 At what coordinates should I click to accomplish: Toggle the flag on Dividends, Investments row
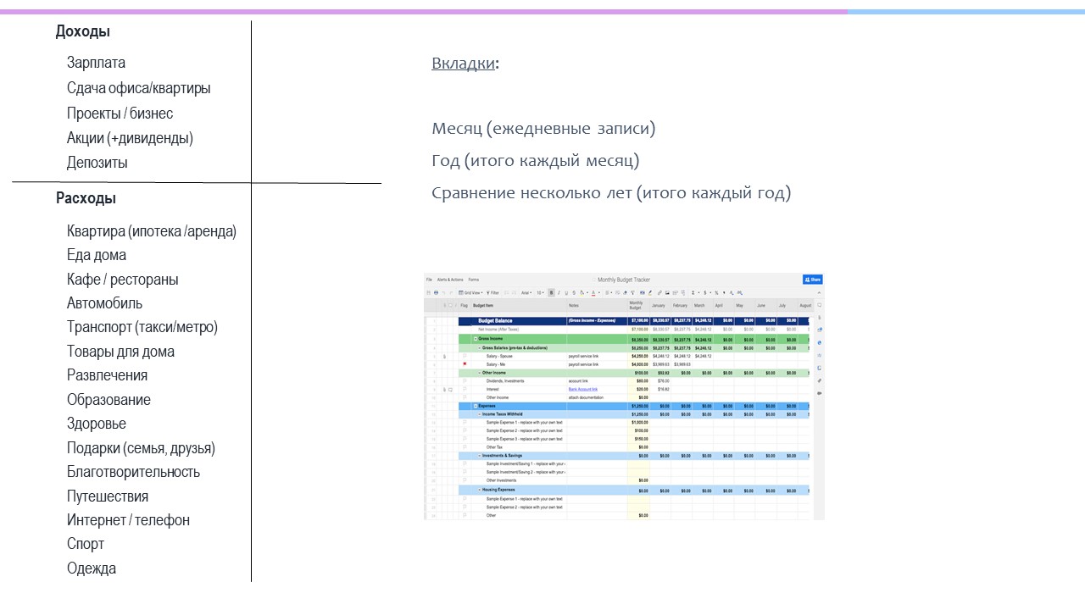[465, 381]
